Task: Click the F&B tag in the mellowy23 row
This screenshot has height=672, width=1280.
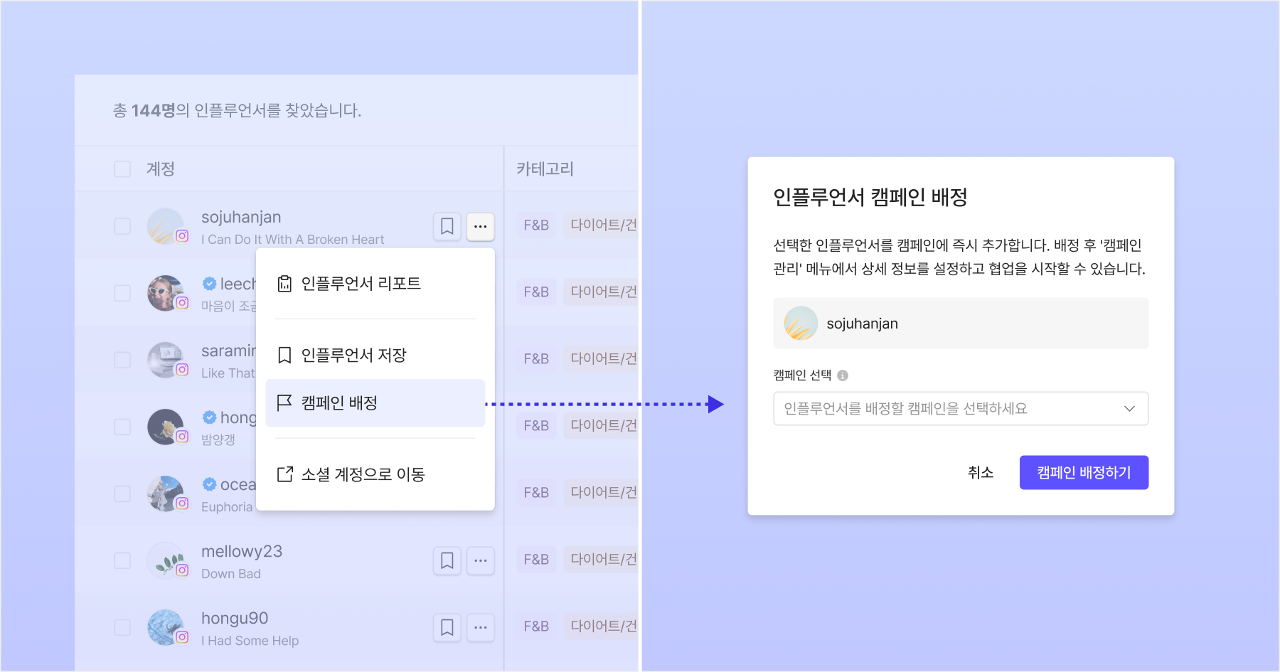Action: click(x=536, y=560)
